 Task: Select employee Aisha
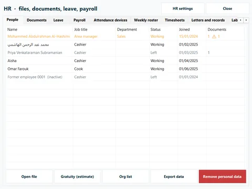coord(125,61)
